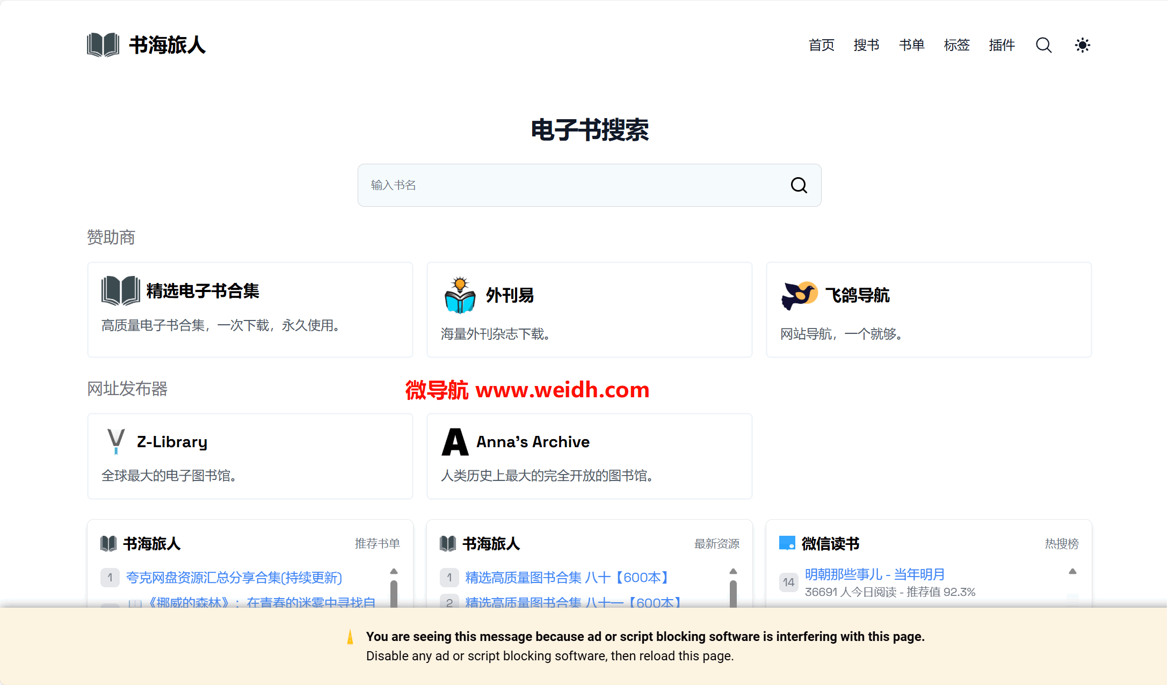This screenshot has width=1168, height=685.
Task: Open 搜书 navigation item
Action: tap(866, 45)
